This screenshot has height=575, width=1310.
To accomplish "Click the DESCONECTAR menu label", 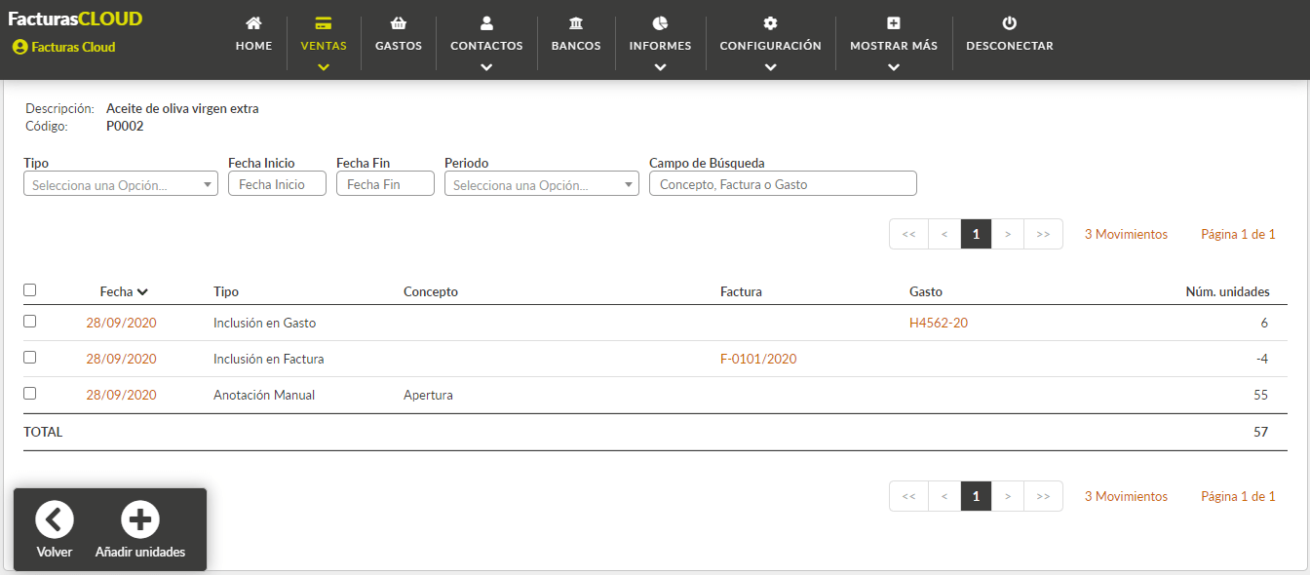I will pos(1009,46).
